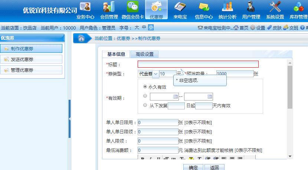Select the 永久有效 radio option
The width and height of the screenshot is (308, 170).
(x=145, y=86)
